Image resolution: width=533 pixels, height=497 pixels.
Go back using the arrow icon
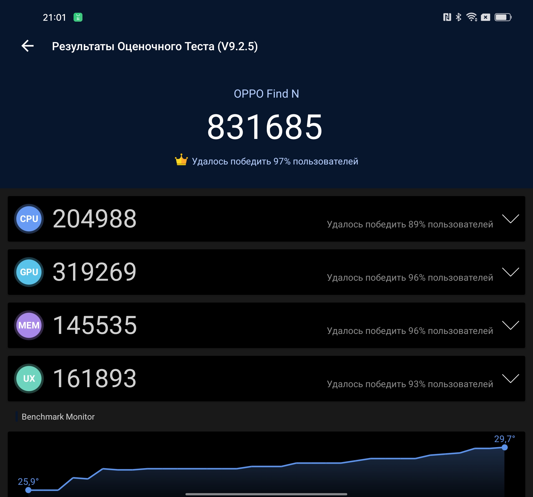coord(28,46)
